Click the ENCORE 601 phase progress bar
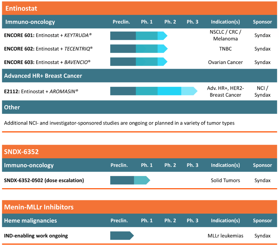Viewport: 279px width, 245px height. pyautogui.click(x=139, y=36)
